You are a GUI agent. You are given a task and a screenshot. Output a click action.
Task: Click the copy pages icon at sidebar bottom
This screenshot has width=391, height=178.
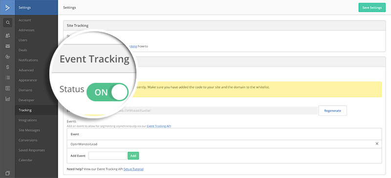[x=7, y=173]
